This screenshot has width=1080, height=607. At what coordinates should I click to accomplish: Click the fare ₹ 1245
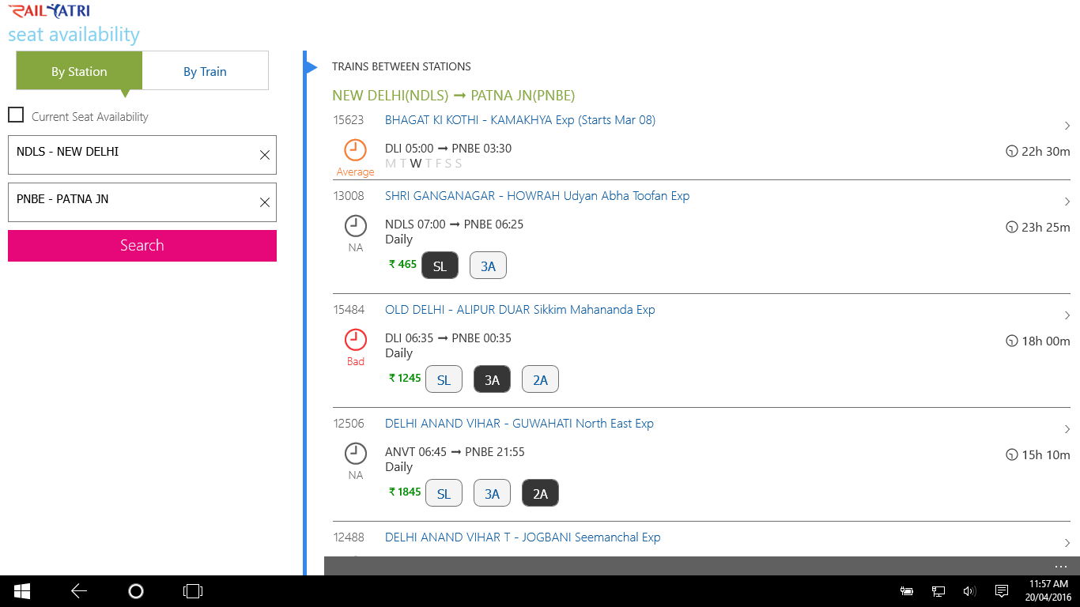pos(405,379)
